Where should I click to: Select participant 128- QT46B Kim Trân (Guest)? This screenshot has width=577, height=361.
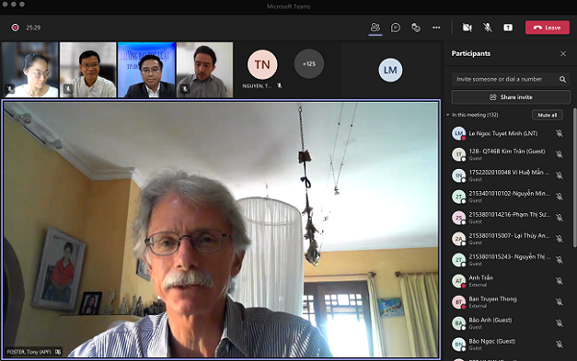(508, 155)
